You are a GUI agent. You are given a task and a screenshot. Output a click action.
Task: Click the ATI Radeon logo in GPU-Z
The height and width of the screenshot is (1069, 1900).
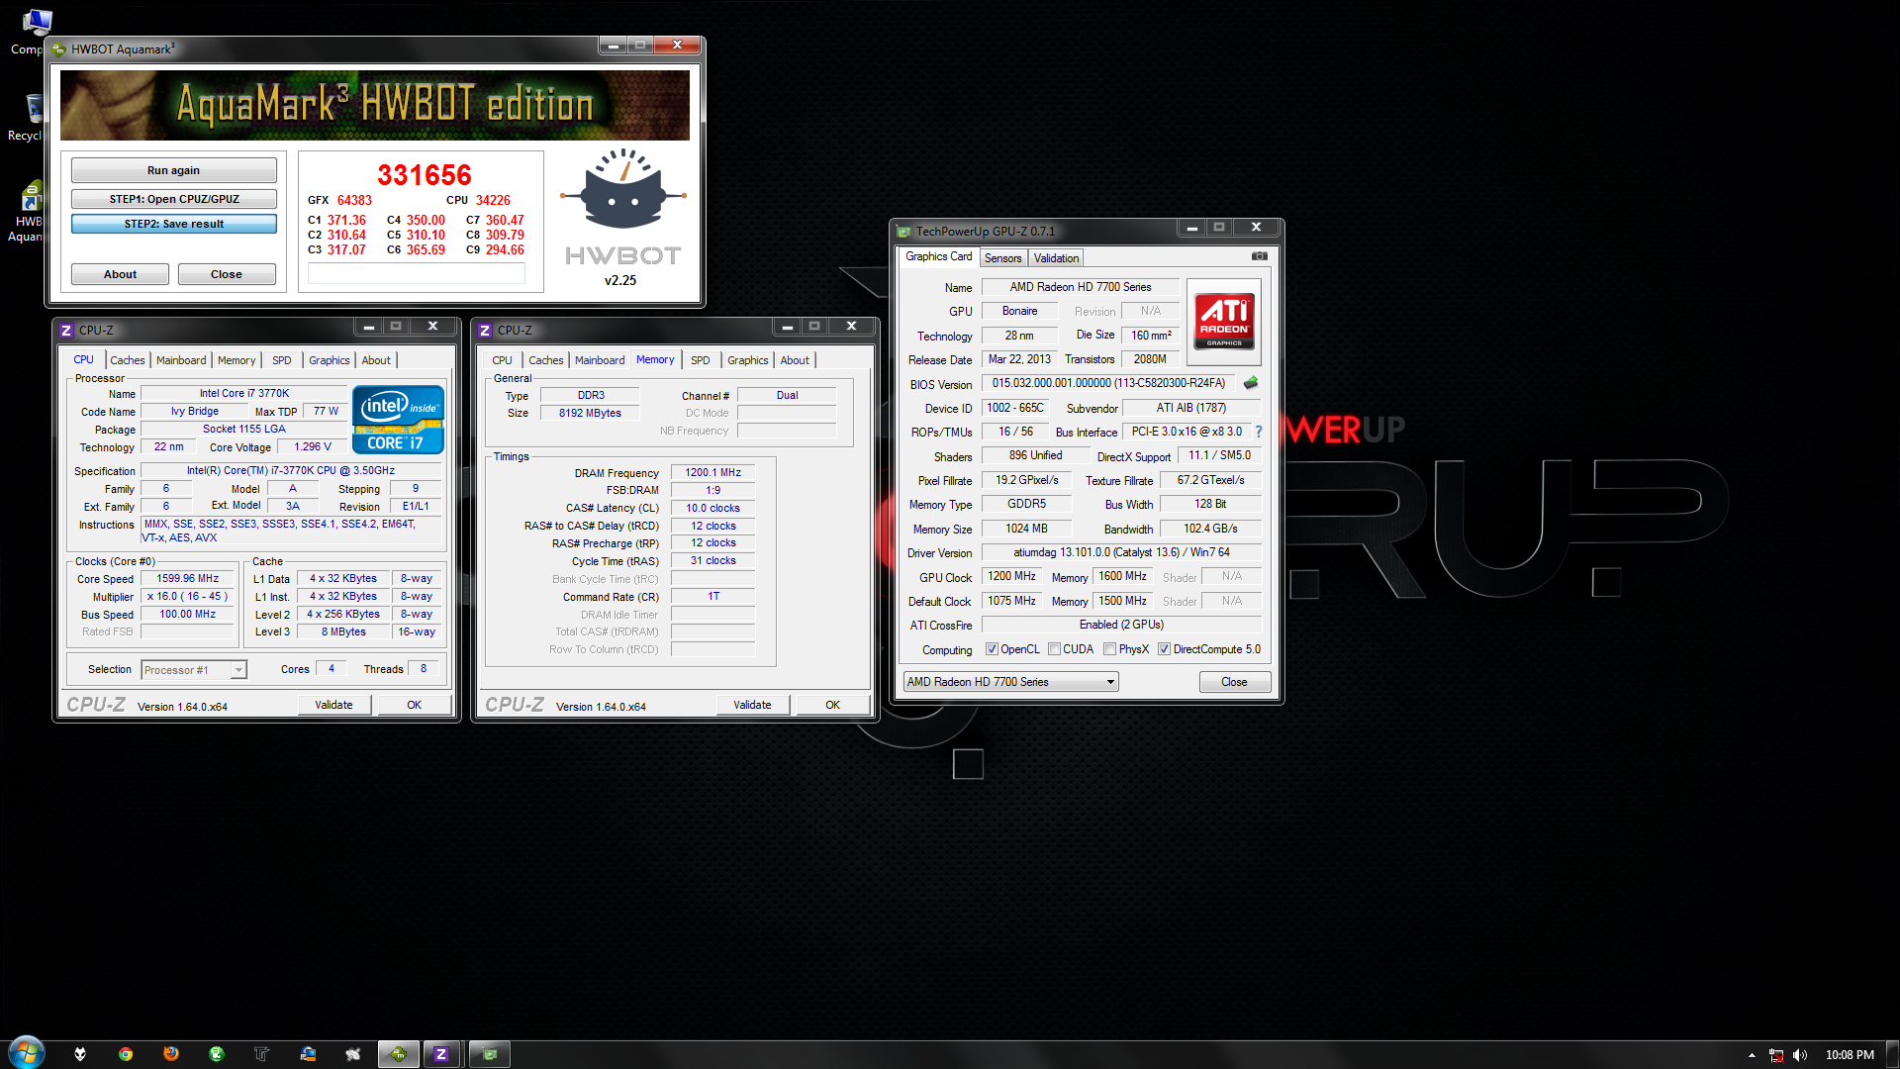click(x=1224, y=322)
